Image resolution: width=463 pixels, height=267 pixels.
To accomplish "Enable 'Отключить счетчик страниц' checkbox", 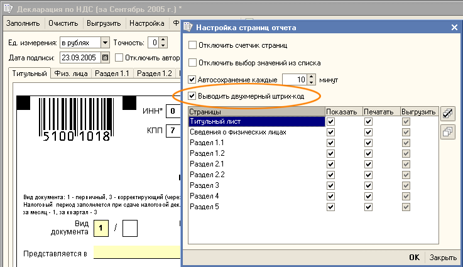I will [x=193, y=45].
